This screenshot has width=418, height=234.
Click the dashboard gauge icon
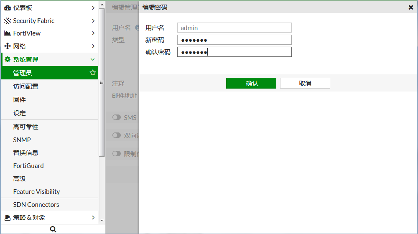coord(8,8)
